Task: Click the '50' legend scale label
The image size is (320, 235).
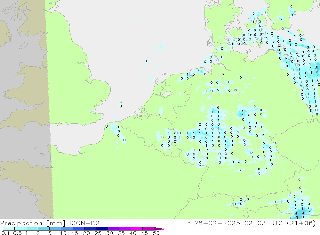Action: pos(156,233)
